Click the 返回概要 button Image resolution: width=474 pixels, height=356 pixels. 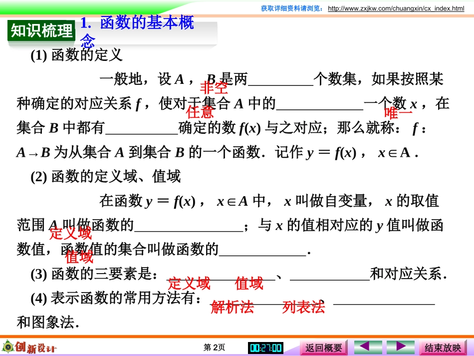(323, 348)
